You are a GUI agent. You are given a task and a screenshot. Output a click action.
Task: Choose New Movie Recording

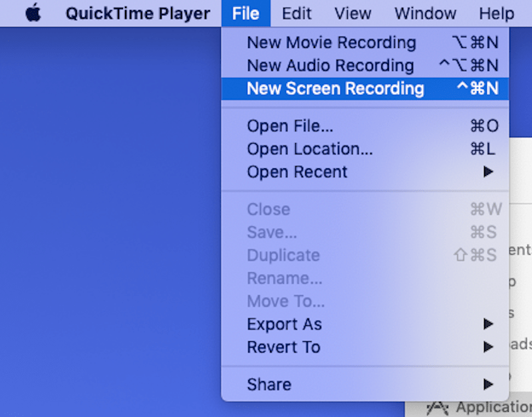click(365, 43)
